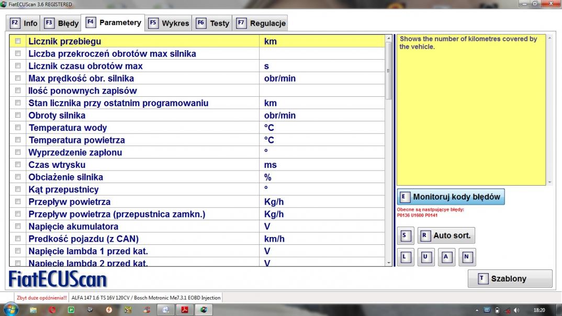Select the Obroty silnika checkbox

point(18,116)
